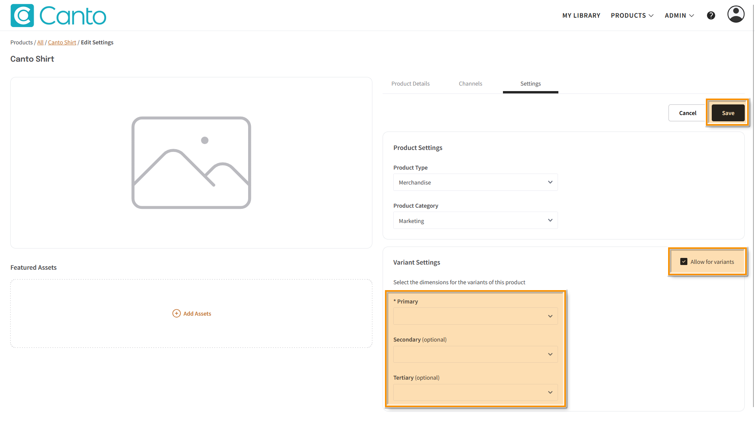
Task: Click the Cancel button
Action: point(687,113)
